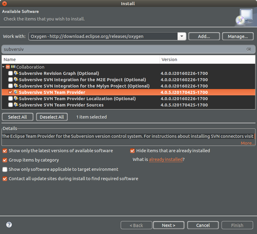Toggle Contact all update sites during install

click(5, 179)
